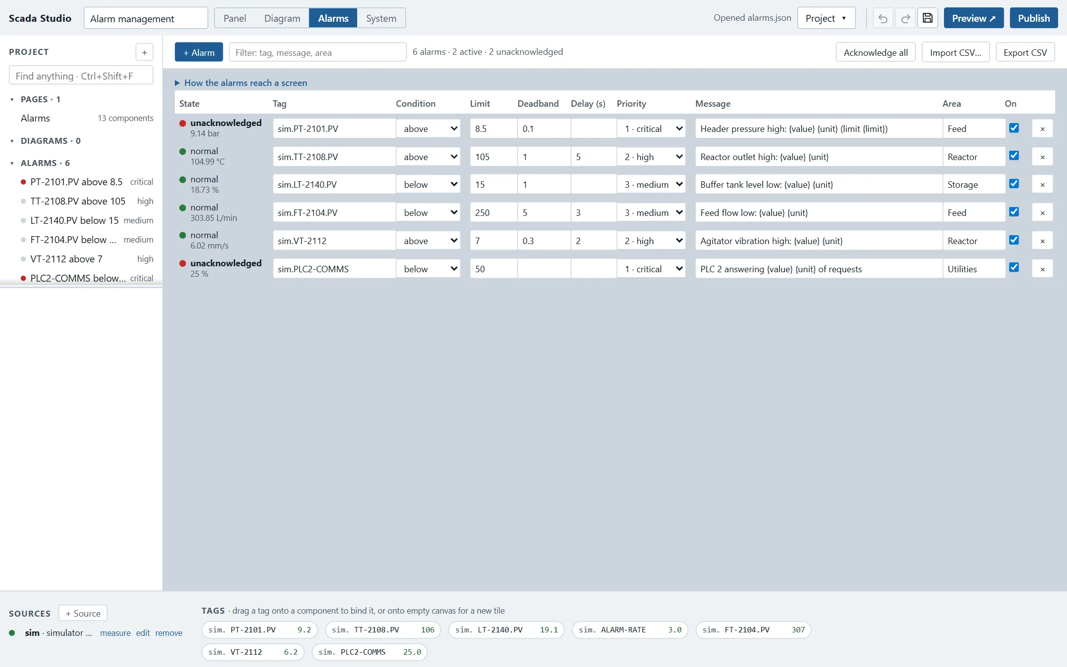Click the save disk icon
This screenshot has width=1067, height=667.
click(928, 18)
